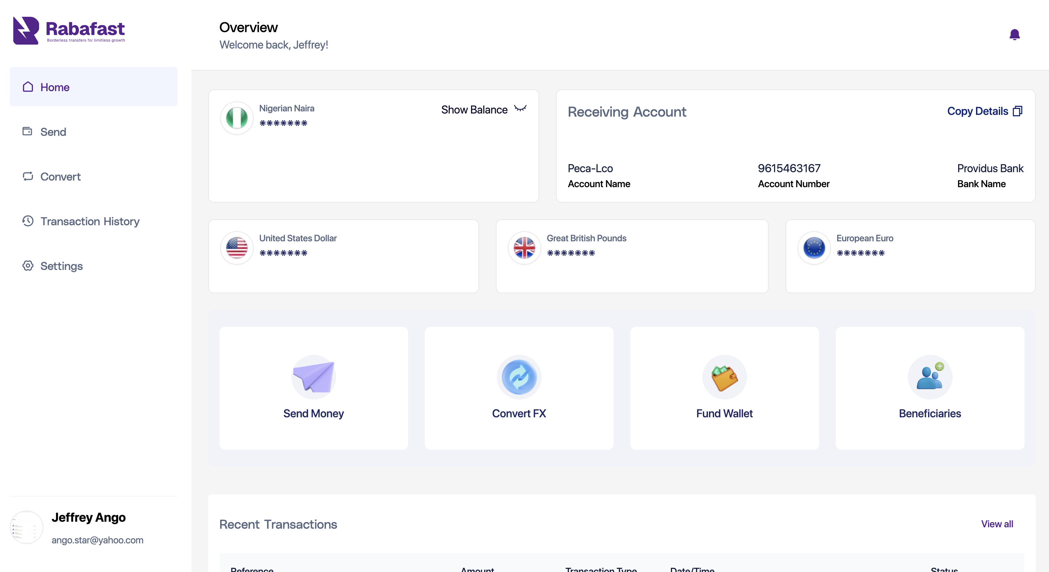Click the View all transactions link
The image size is (1049, 572).
pyautogui.click(x=997, y=524)
